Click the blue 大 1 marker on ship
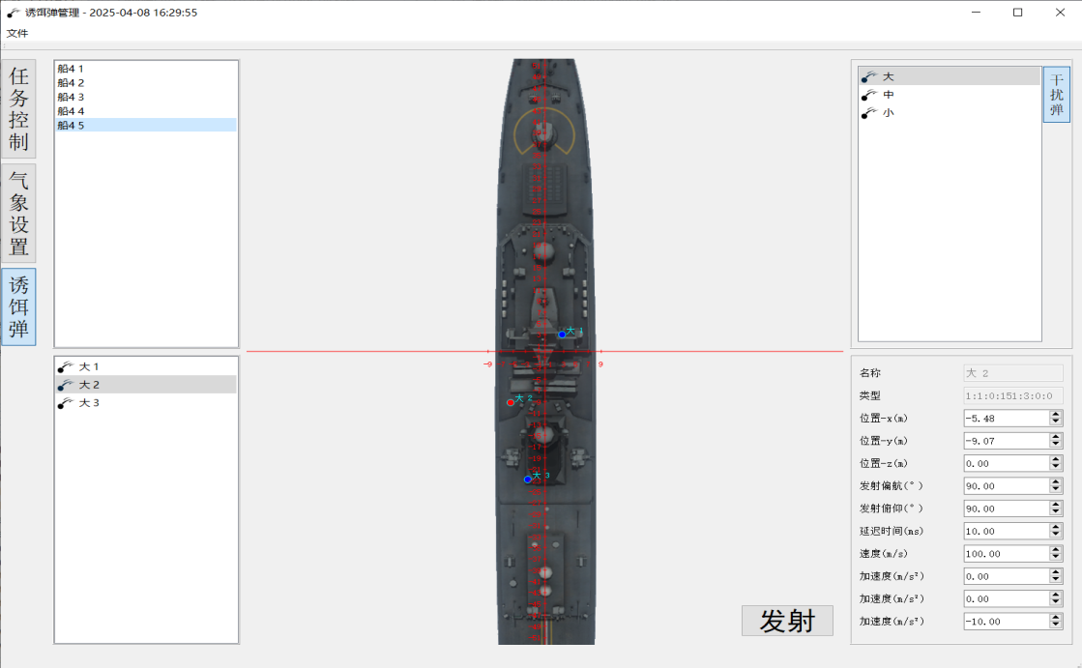 [562, 334]
